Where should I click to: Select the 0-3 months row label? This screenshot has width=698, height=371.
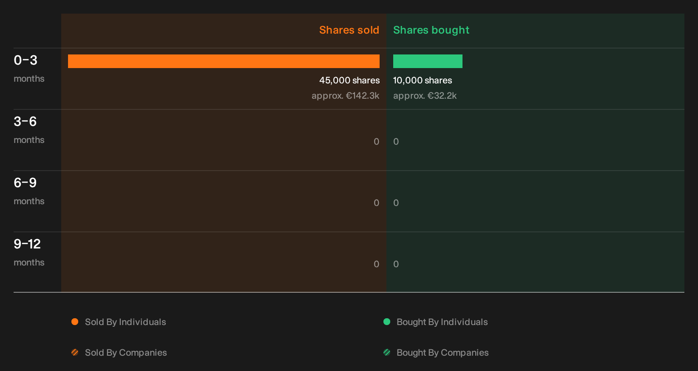[x=29, y=69]
